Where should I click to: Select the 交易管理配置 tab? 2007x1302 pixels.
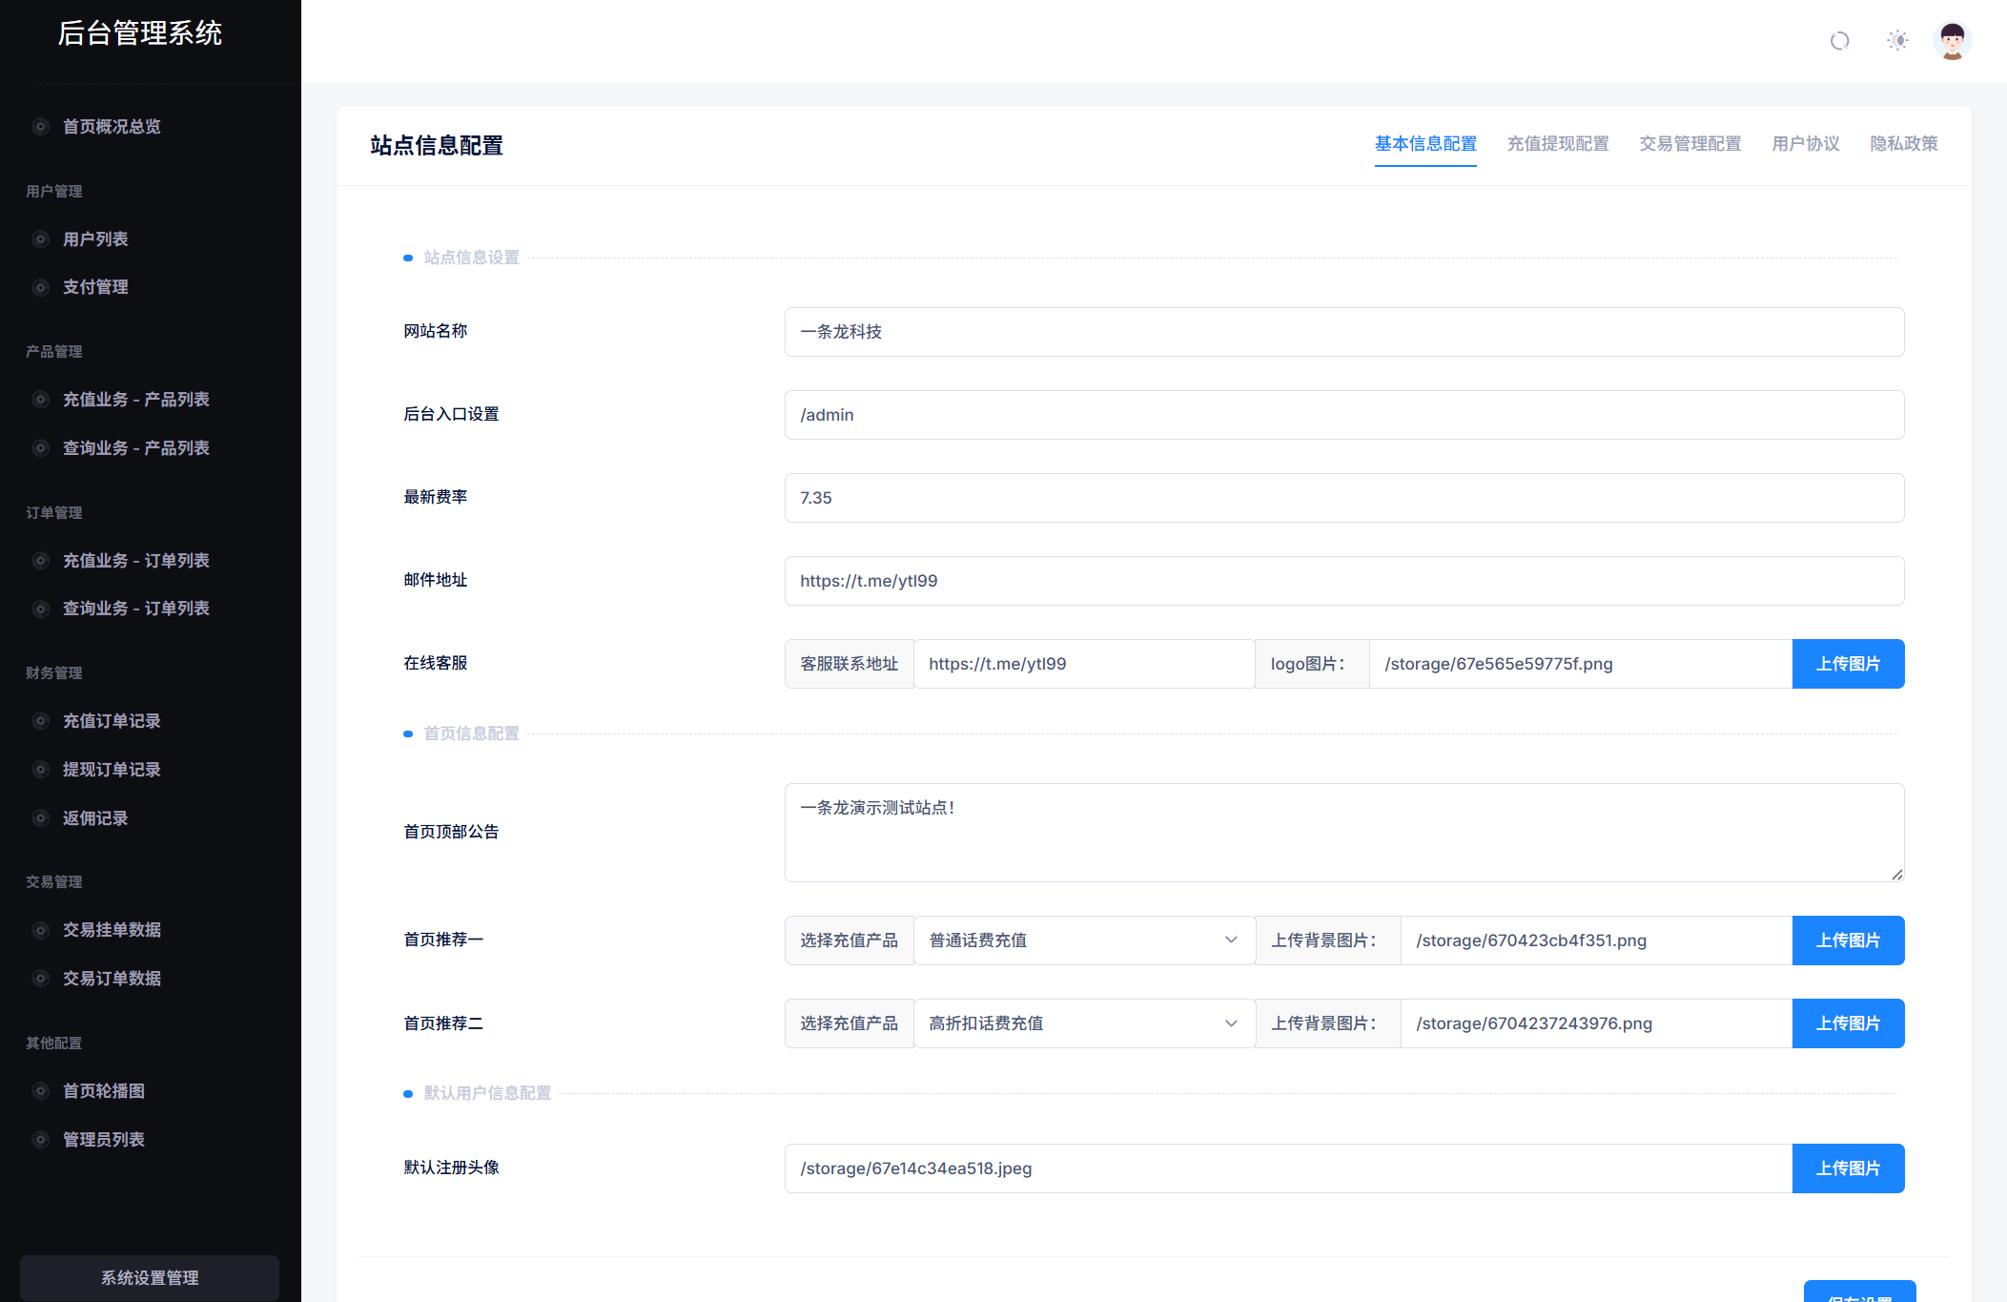[1690, 144]
